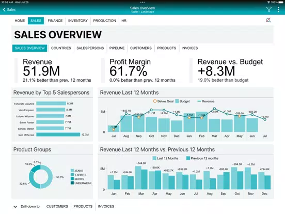Image resolution: width=285 pixels, height=214 pixels.
Task: Toggle the Below Goal legend marker
Action: tap(155, 101)
